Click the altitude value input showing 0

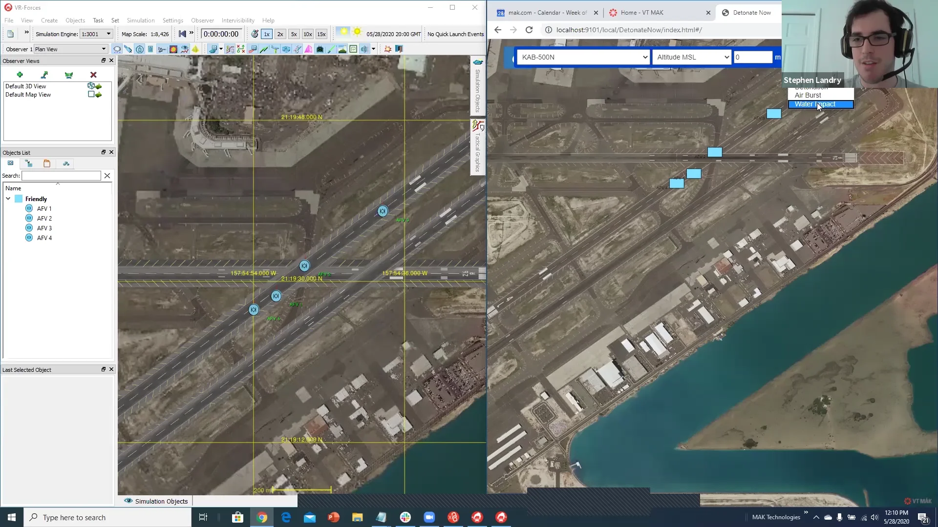(753, 57)
